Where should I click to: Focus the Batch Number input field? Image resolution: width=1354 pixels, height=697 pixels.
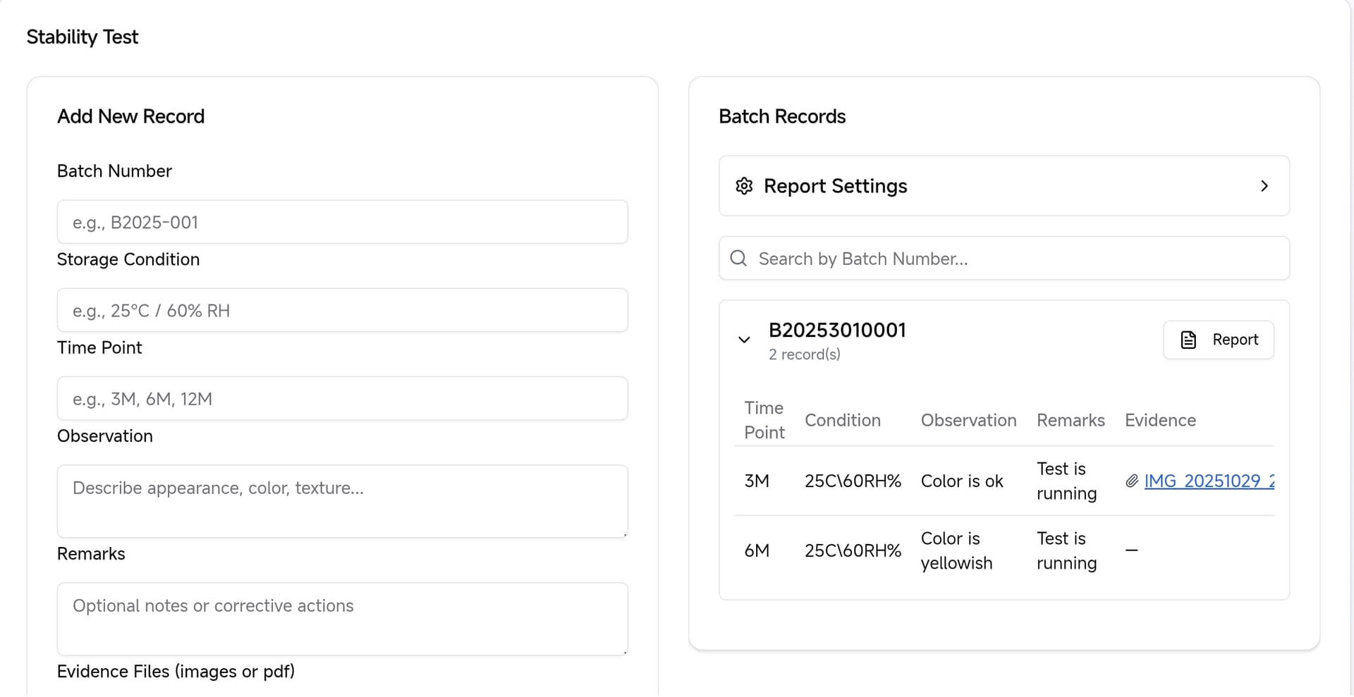342,222
